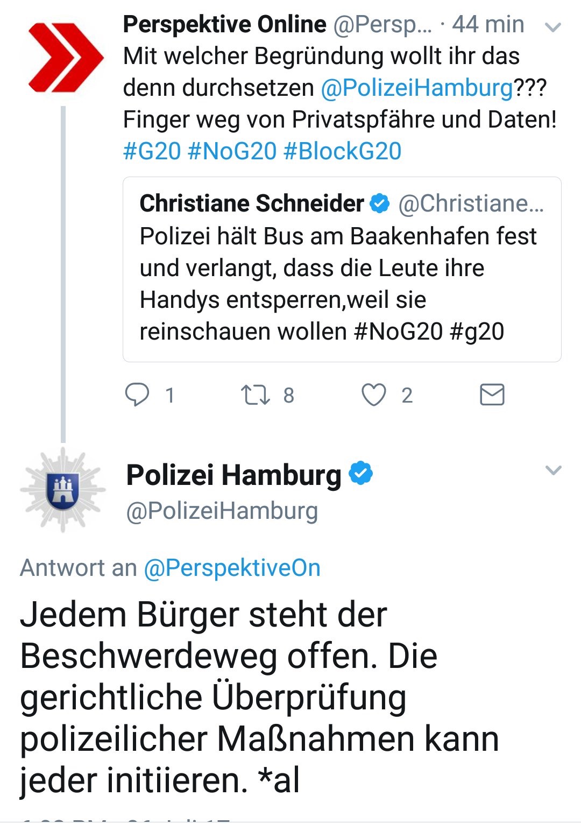Open Perspektive Online profile name
The height and width of the screenshot is (824, 581).
click(x=224, y=24)
